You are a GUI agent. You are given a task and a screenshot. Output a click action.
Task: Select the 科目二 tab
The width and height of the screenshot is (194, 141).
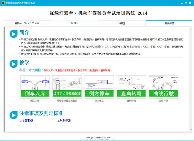tap(75, 23)
